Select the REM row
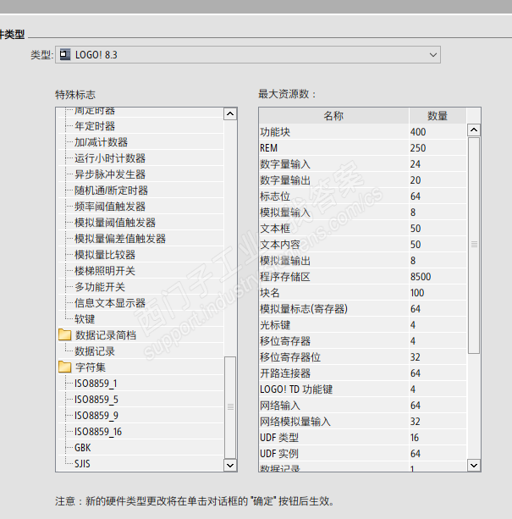 click(x=362, y=148)
